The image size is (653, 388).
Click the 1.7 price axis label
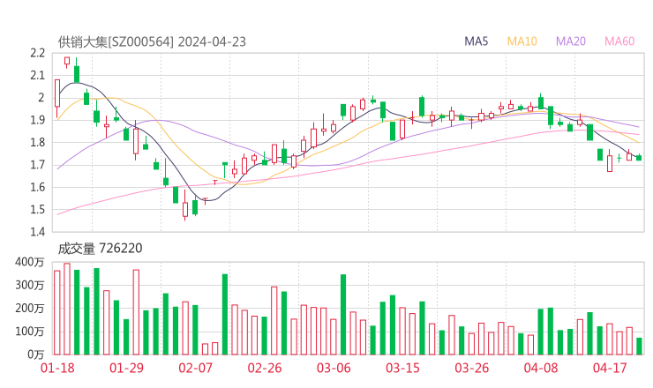click(x=37, y=165)
